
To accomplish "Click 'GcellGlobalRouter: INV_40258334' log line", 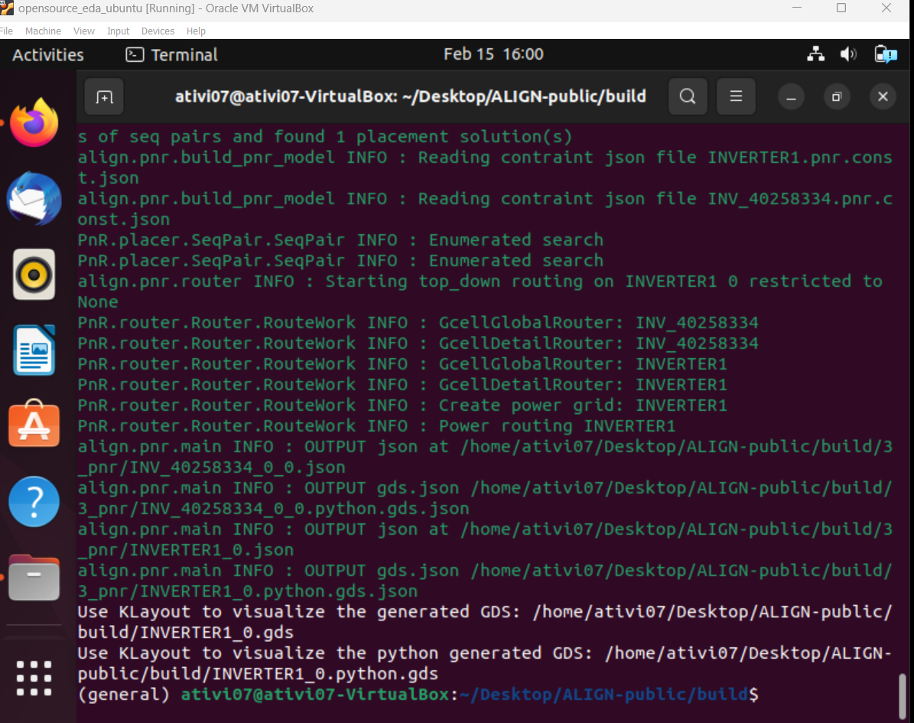I will click(x=418, y=322).
